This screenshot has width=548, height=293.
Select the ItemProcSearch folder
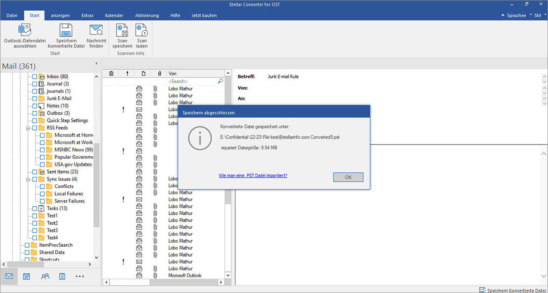click(x=56, y=245)
